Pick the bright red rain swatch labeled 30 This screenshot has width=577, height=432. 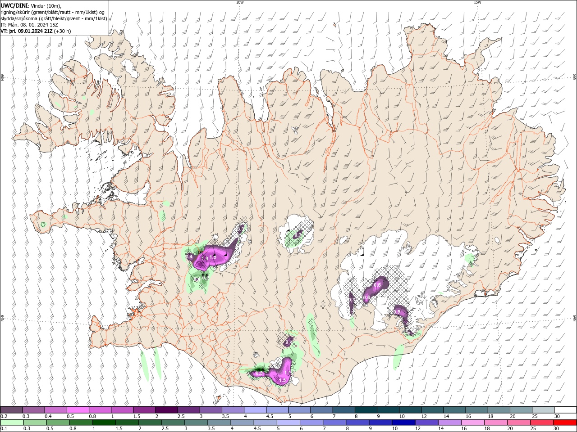[x=564, y=423]
